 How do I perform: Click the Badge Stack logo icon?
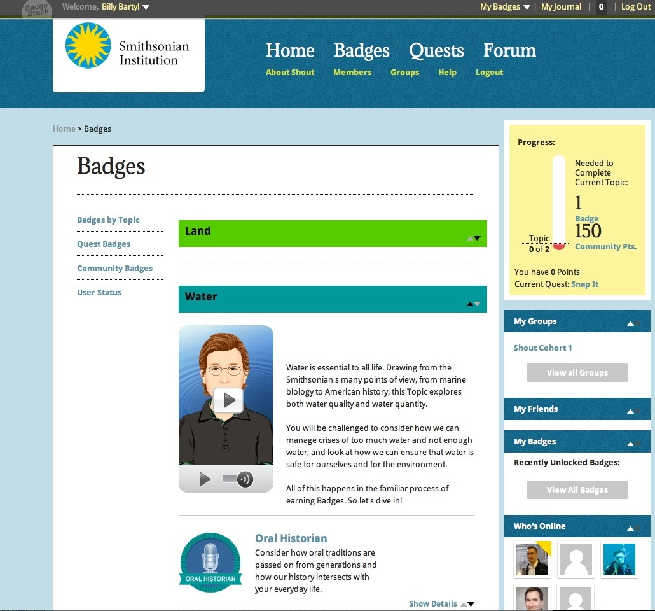(x=37, y=9)
